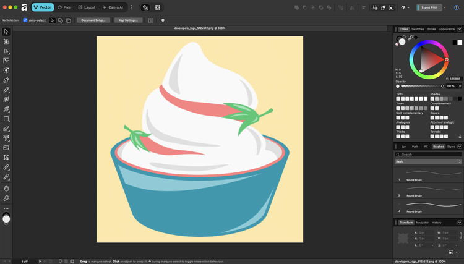Open the opacity percentage dropdown
This screenshot has width=464, height=264.
pos(460,86)
